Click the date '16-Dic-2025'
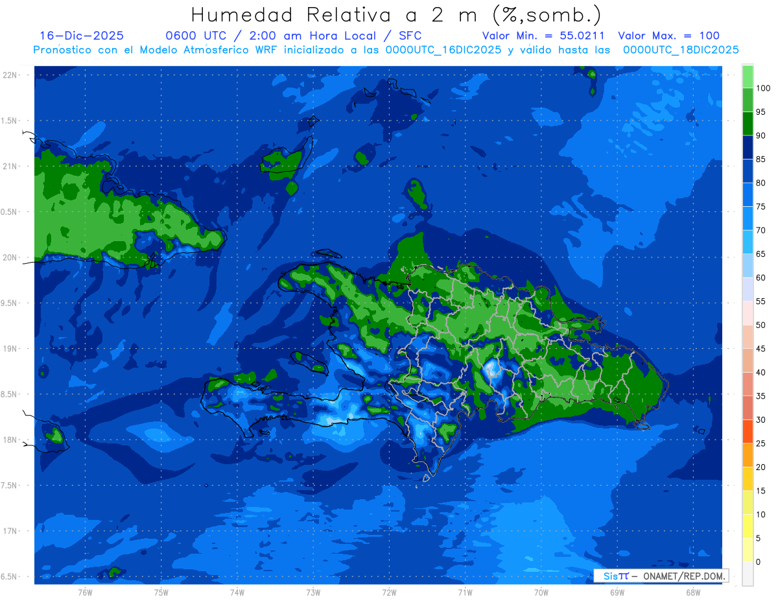778x601 pixels. point(82,36)
